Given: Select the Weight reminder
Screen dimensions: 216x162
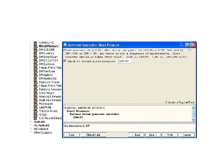Looking at the screenshot, I should pyautogui.click(x=43, y=115).
